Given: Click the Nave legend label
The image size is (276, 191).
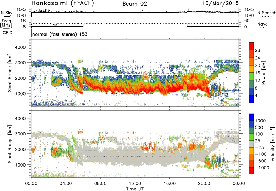Looking at the screenshot, I should pos(263,24).
